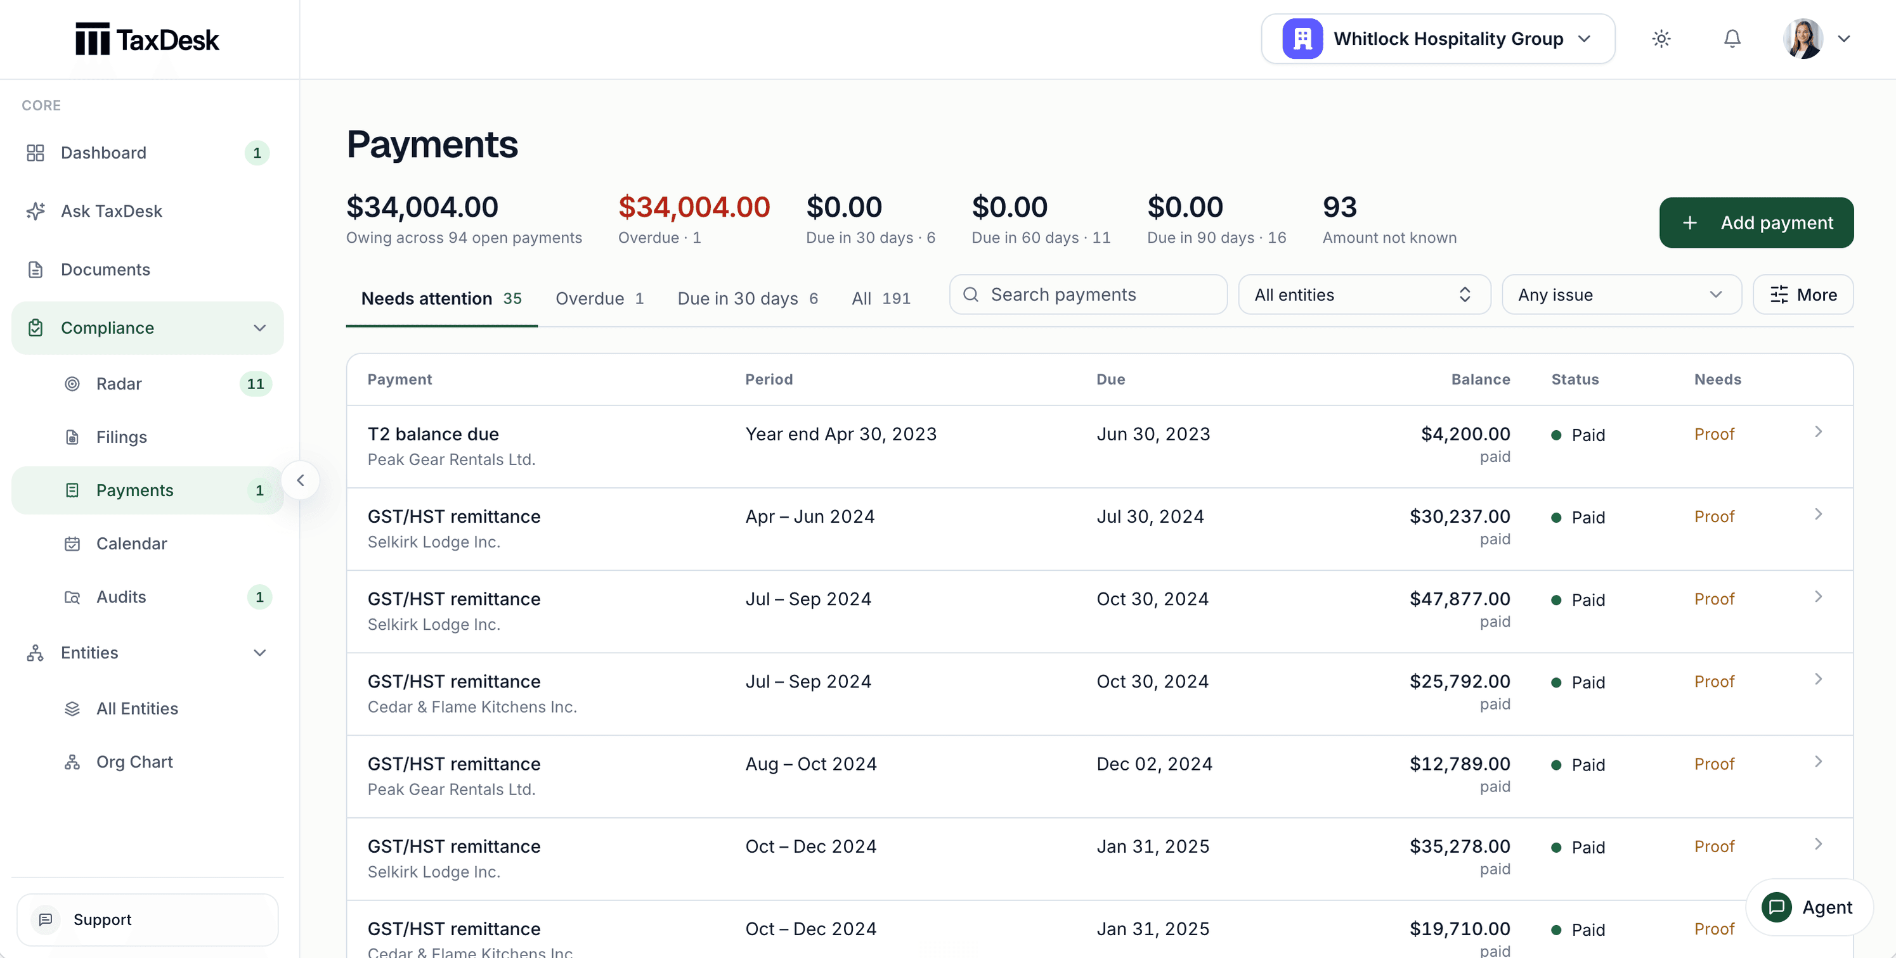Open Payments in the sidebar

point(147,490)
